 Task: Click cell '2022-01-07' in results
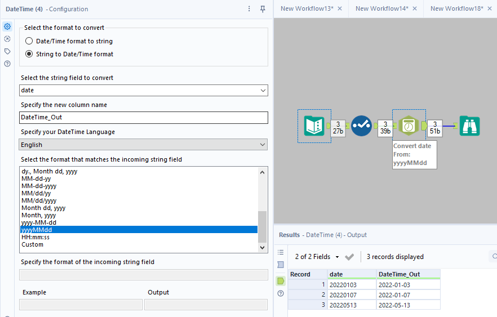(408, 295)
